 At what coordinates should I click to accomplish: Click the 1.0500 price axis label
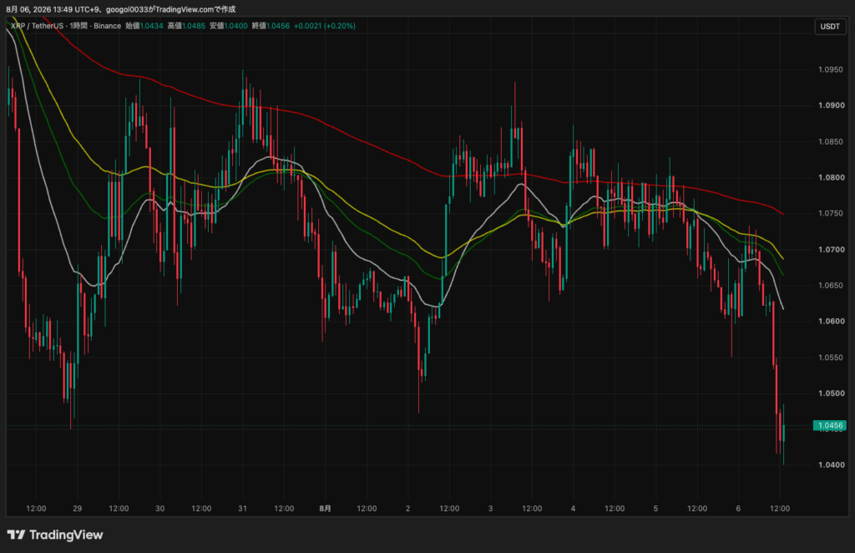pyautogui.click(x=831, y=393)
